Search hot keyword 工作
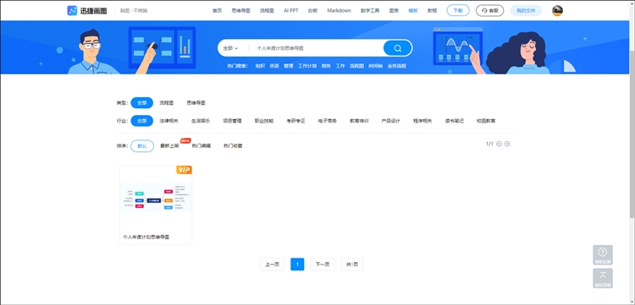The image size is (635, 305). tap(340, 66)
